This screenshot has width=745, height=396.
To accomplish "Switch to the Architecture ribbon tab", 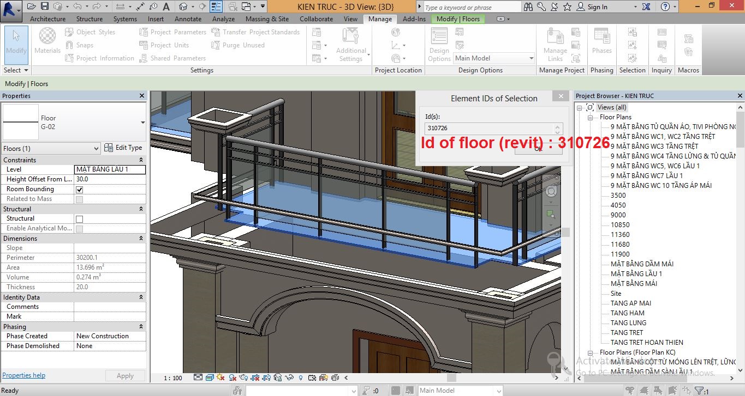I will coord(47,18).
